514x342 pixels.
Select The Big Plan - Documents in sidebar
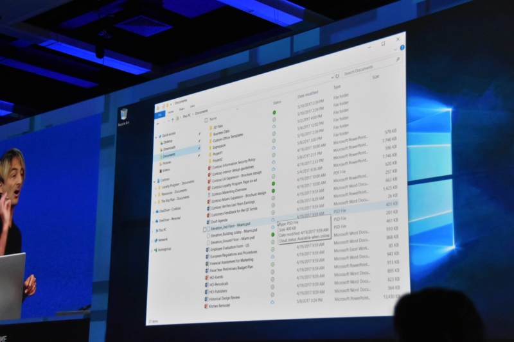click(x=175, y=200)
